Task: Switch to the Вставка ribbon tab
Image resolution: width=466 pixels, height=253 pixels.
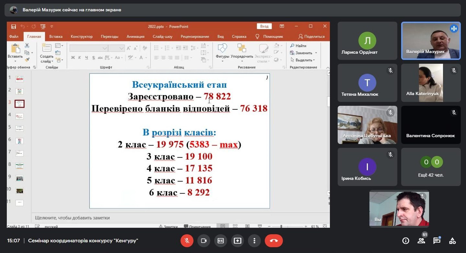Action: click(x=56, y=37)
